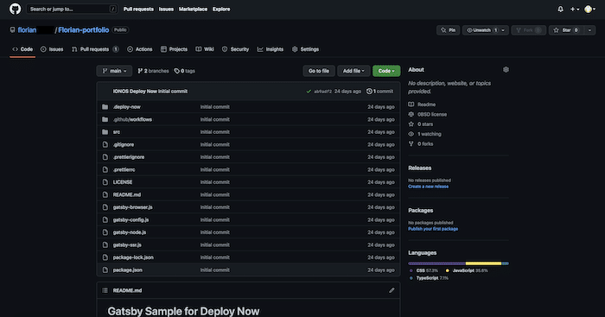Open the .gitignore file

124,144
